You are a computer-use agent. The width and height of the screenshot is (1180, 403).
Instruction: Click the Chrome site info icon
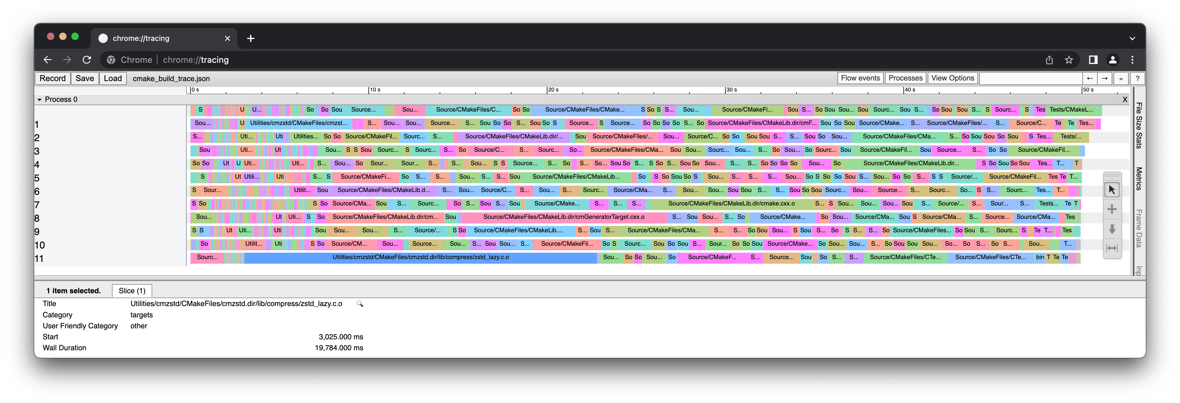pyautogui.click(x=111, y=59)
